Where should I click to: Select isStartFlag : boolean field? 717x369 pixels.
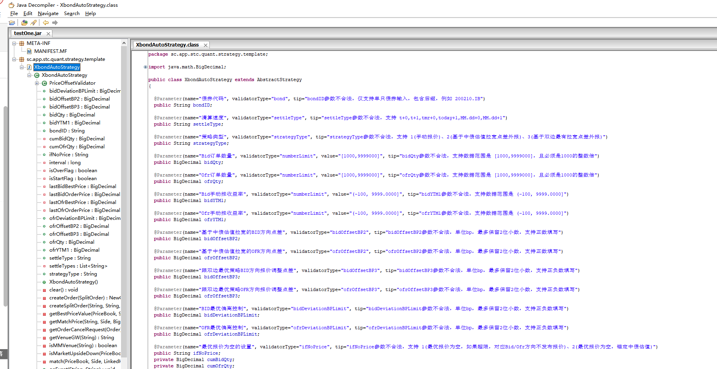tap(73, 179)
